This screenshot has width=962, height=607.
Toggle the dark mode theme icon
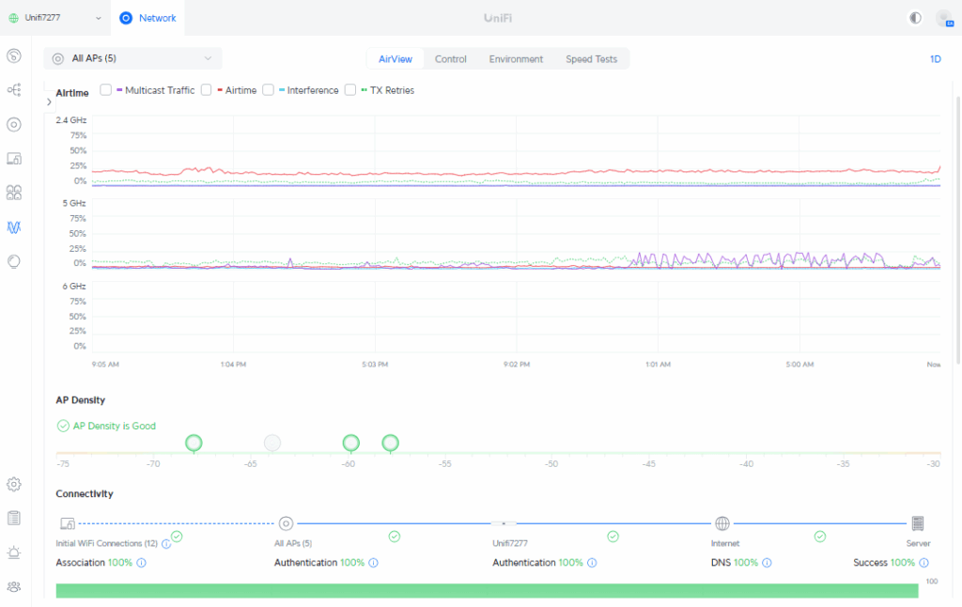[915, 18]
